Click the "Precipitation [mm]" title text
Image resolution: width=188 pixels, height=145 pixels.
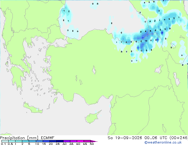(x=19, y=138)
